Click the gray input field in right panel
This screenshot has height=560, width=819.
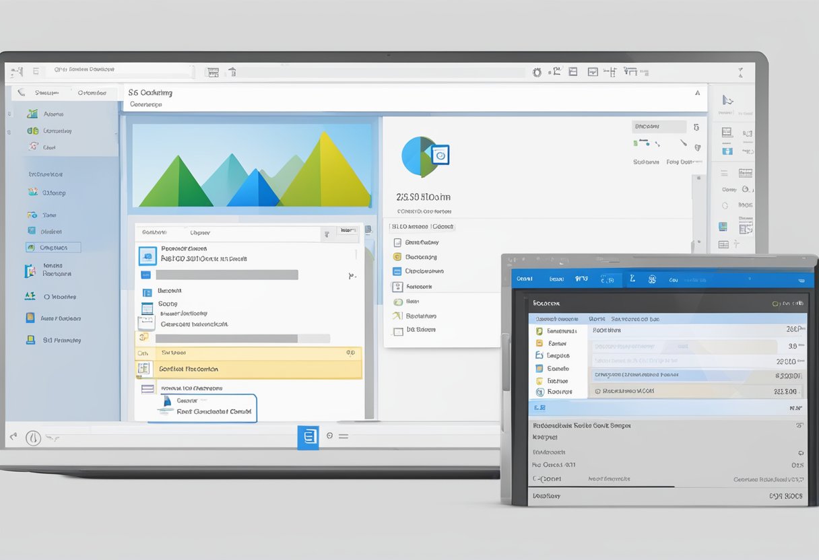659,127
